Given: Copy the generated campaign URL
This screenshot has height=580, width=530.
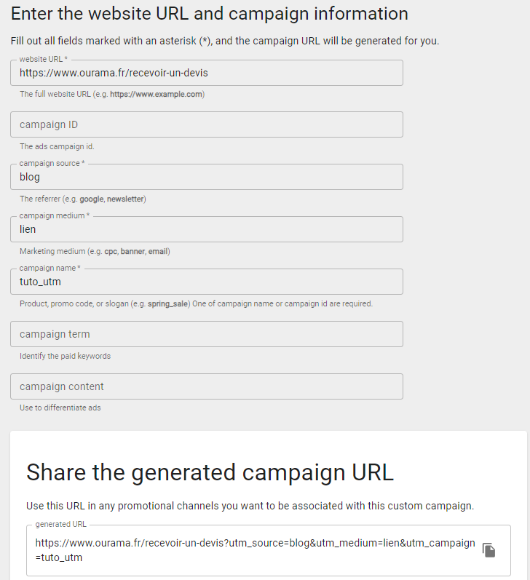Looking at the screenshot, I should point(489,550).
